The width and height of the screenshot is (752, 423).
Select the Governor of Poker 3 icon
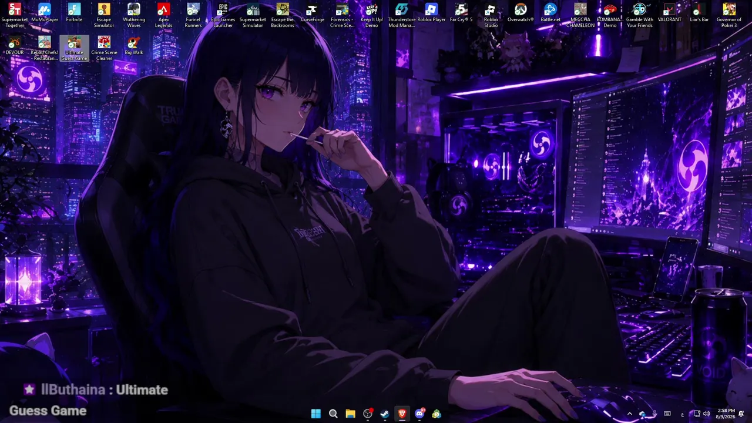pos(728,16)
